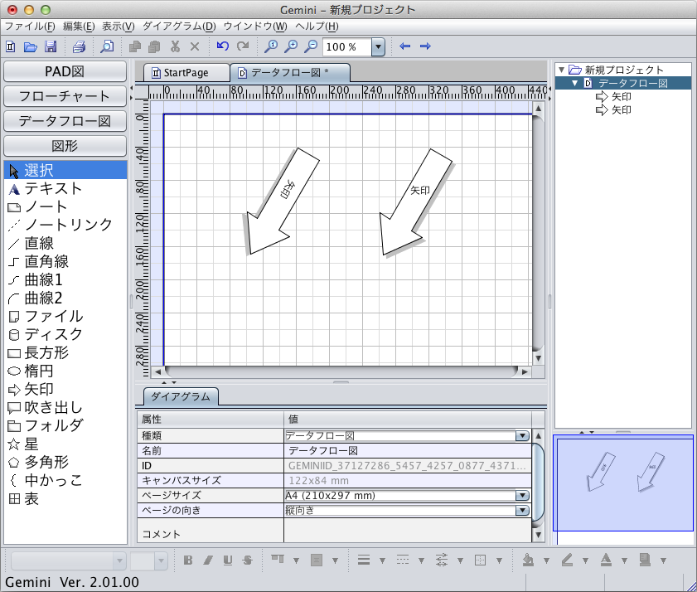Click the 名前 value field
Viewport: 697px width, 592px height.
point(408,450)
